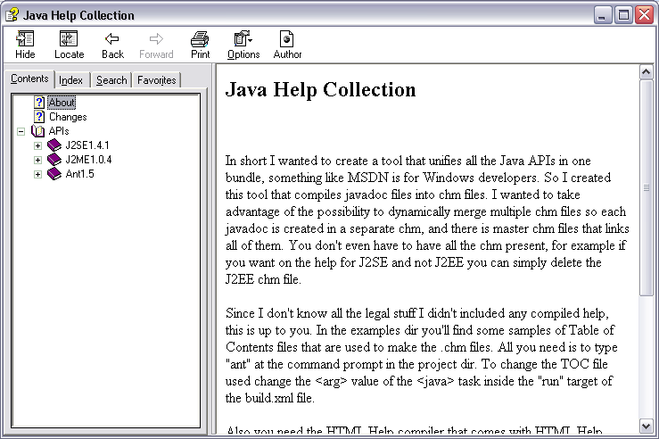This screenshot has width=659, height=439.
Task: Click the Author toolbar icon
Action: pyautogui.click(x=287, y=39)
